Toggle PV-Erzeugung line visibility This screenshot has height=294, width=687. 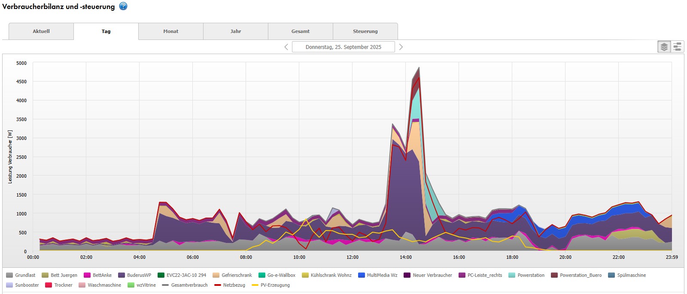[x=275, y=285]
